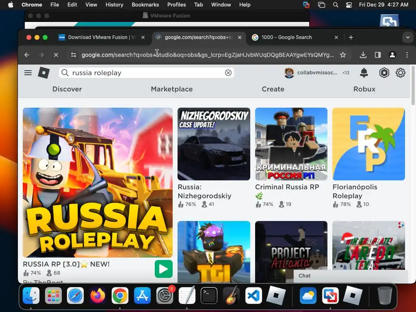
Task: Open Roblox settings gear
Action: 400,73
